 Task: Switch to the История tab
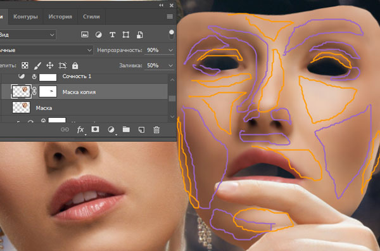pyautogui.click(x=60, y=16)
